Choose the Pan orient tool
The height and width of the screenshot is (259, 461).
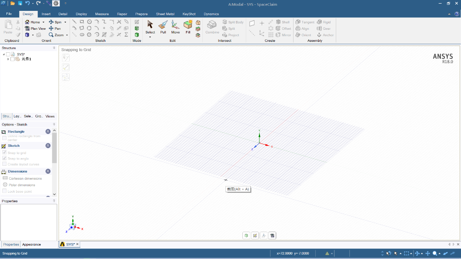tap(55, 29)
